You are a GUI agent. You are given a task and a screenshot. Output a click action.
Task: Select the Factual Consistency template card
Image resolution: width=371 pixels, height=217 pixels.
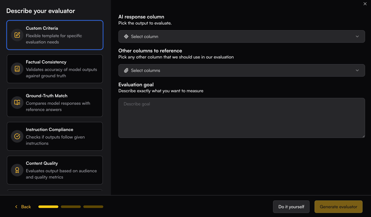[x=55, y=69]
